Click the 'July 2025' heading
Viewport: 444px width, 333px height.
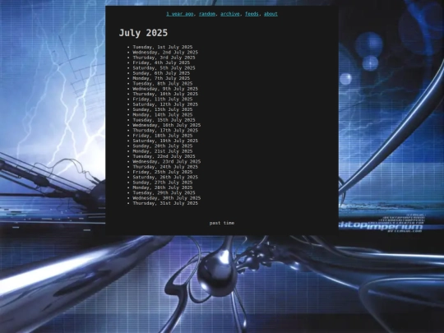click(143, 33)
